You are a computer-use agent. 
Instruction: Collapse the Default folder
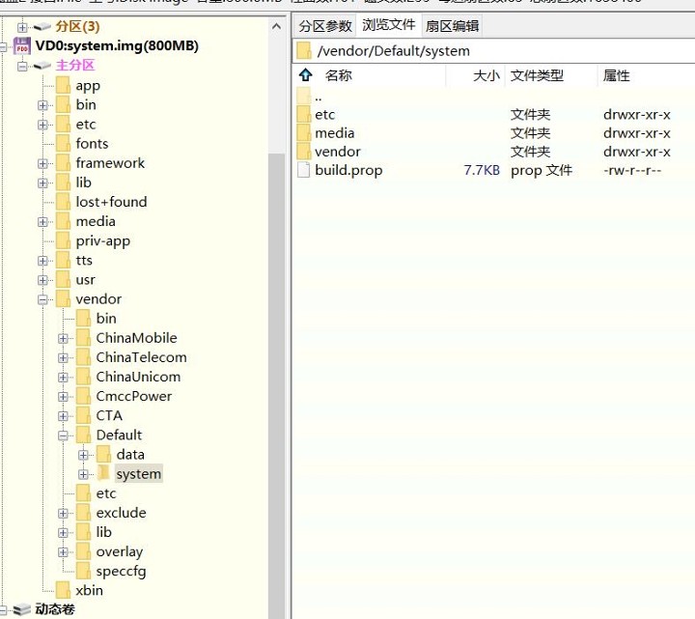tap(63, 436)
